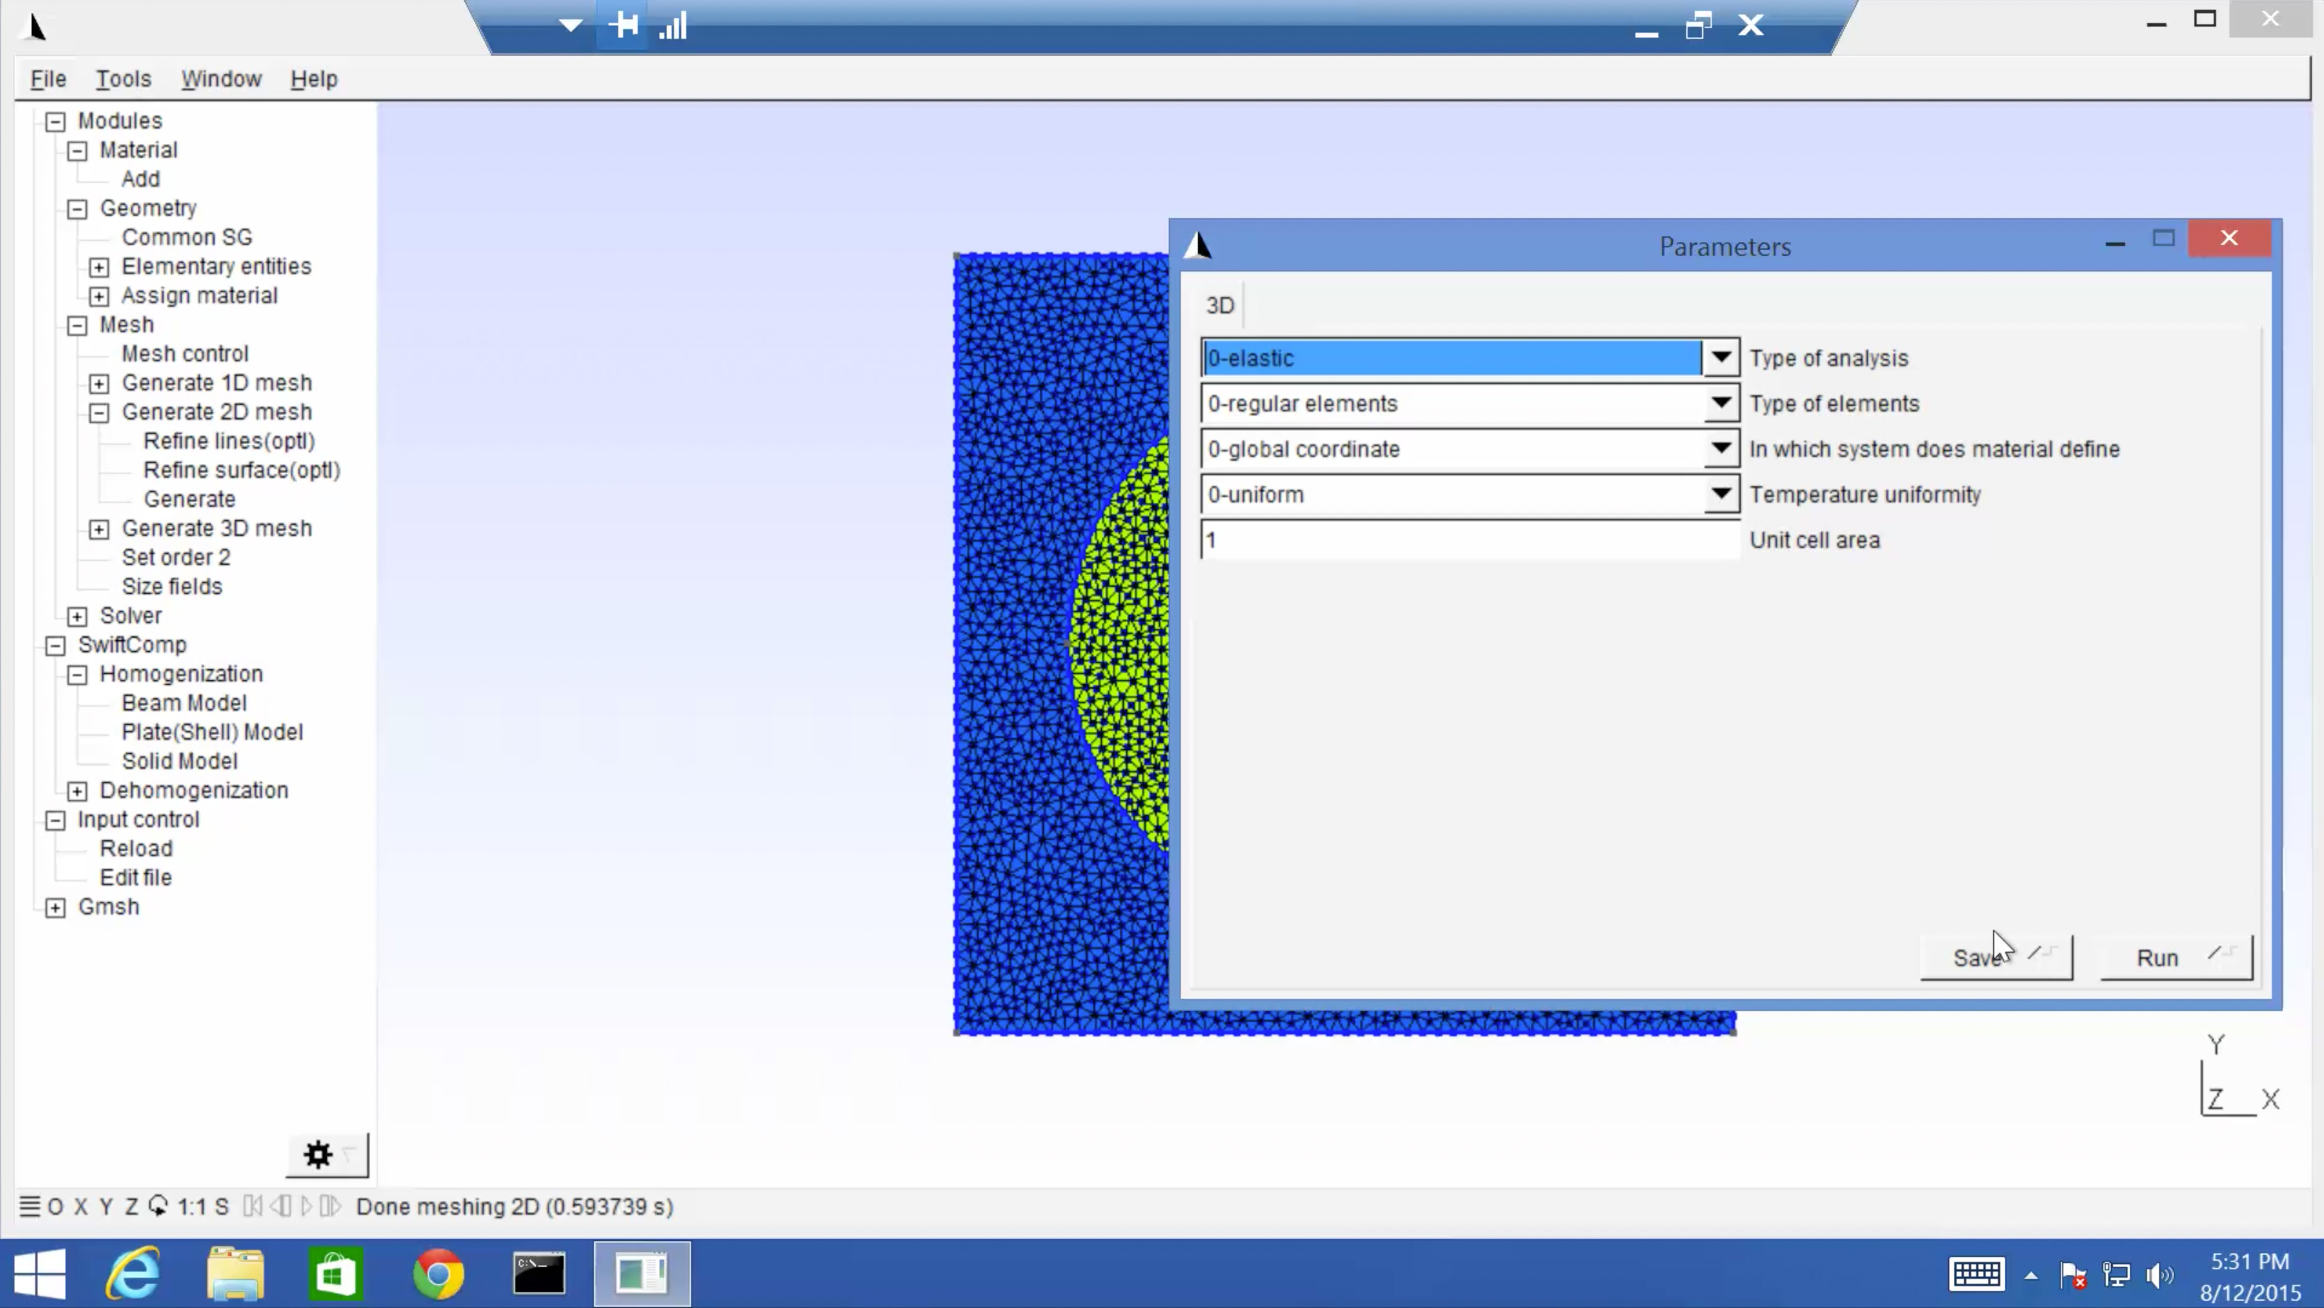Toggle the O options button in status bar
Screen dimensions: 2324x1308
click(x=55, y=1207)
